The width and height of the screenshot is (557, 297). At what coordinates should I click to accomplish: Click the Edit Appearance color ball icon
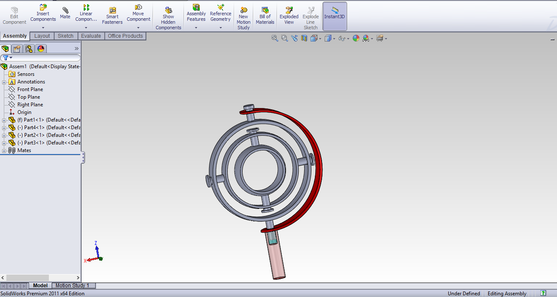pyautogui.click(x=356, y=38)
